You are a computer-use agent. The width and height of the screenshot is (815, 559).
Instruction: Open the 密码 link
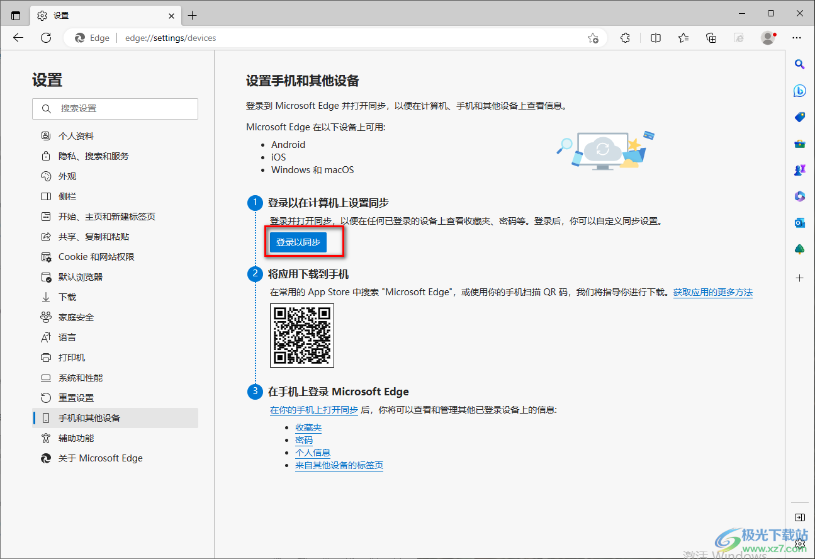click(x=304, y=440)
